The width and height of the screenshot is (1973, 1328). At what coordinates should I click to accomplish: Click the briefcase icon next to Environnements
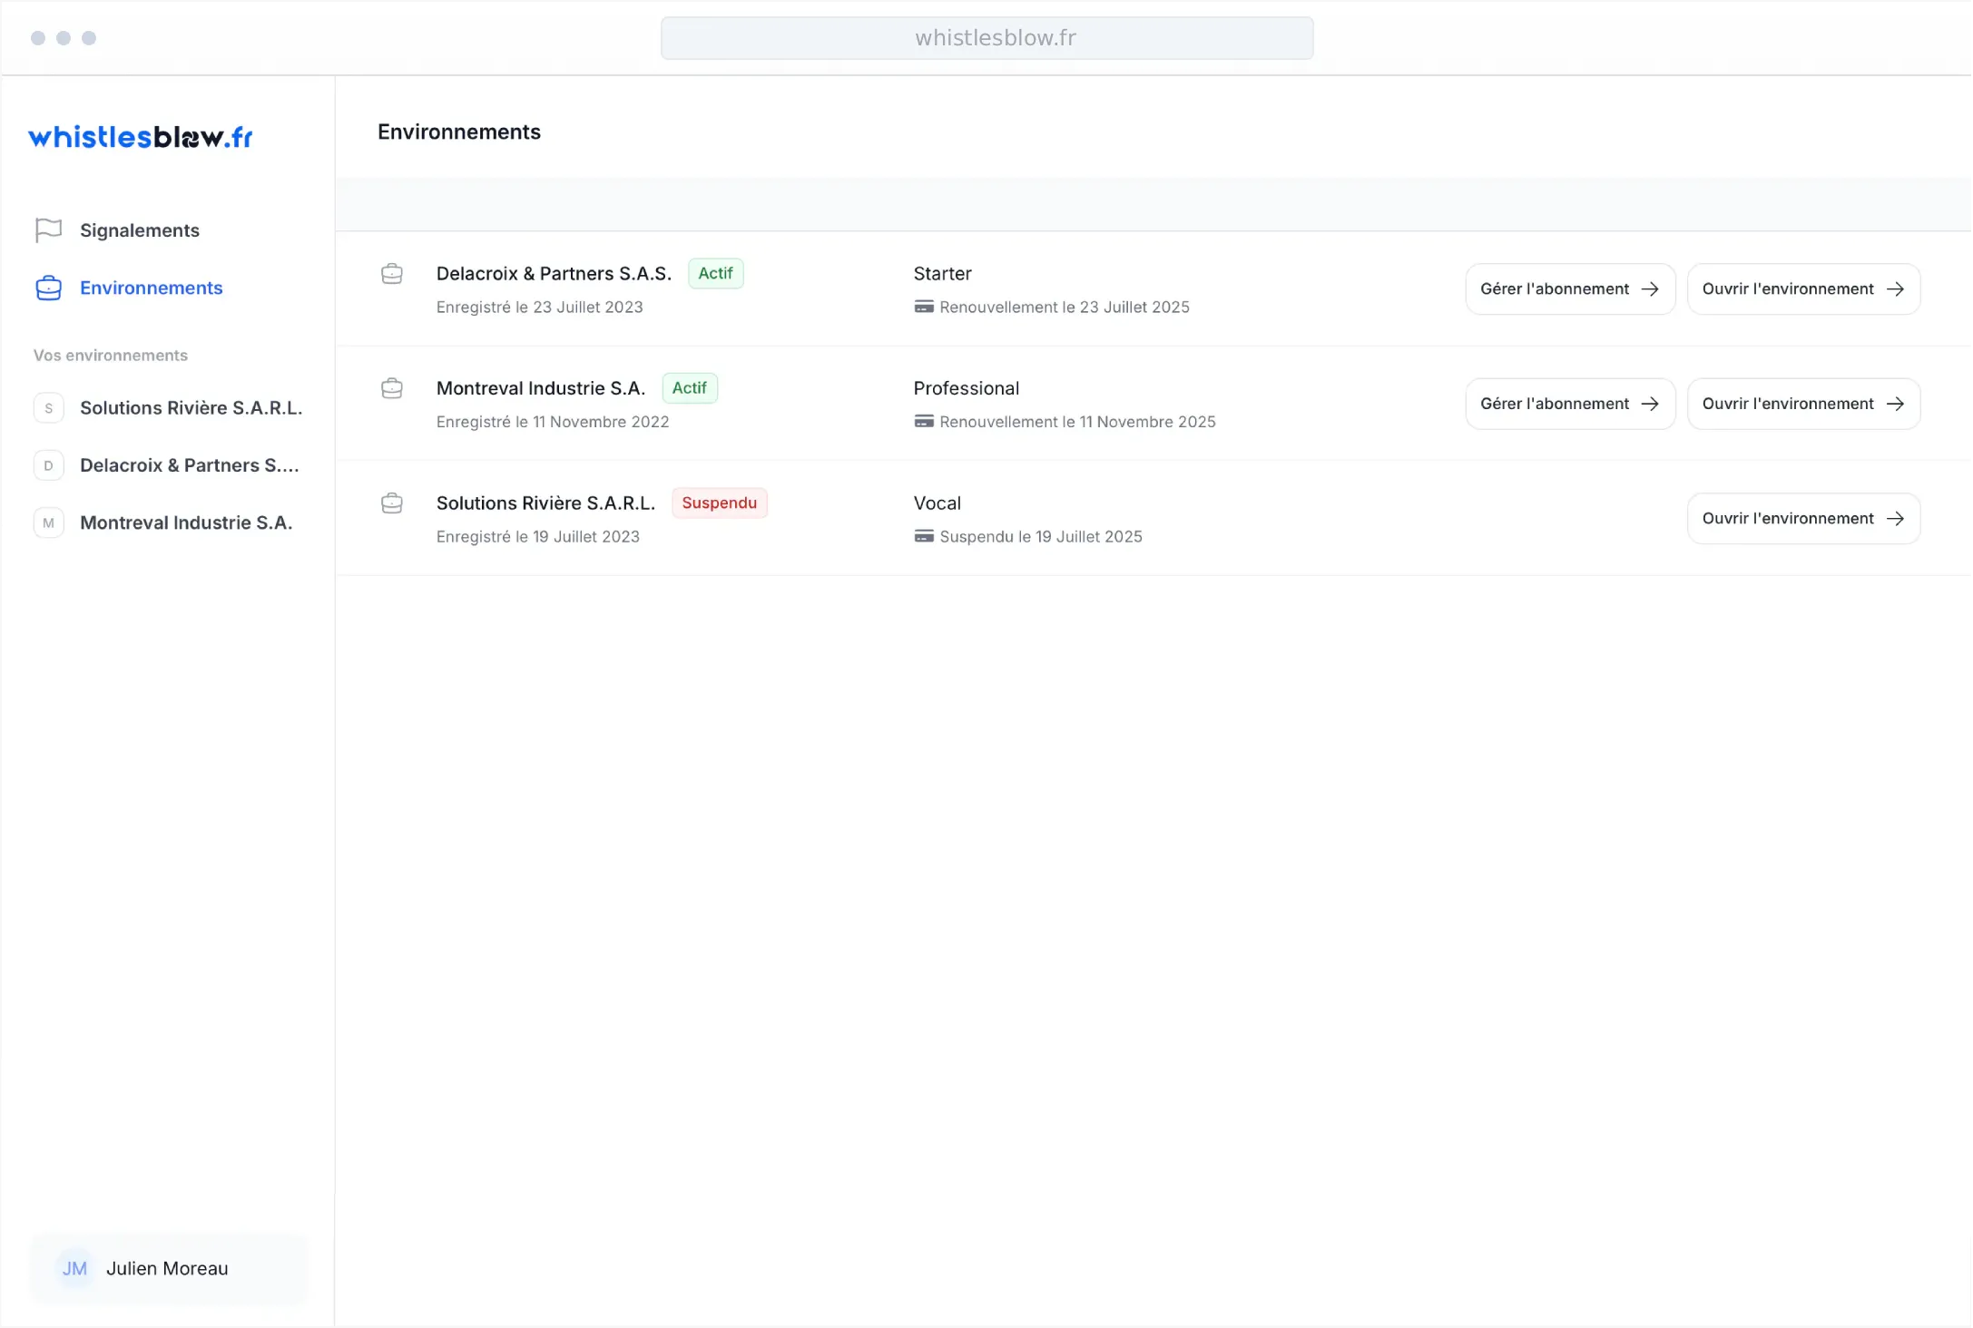(x=48, y=288)
